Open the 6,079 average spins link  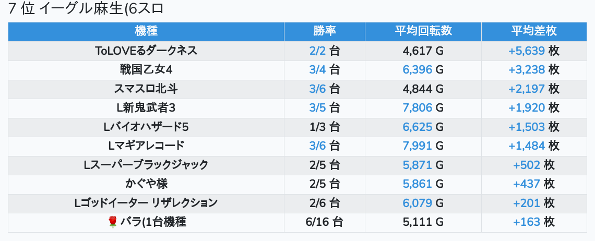point(418,203)
